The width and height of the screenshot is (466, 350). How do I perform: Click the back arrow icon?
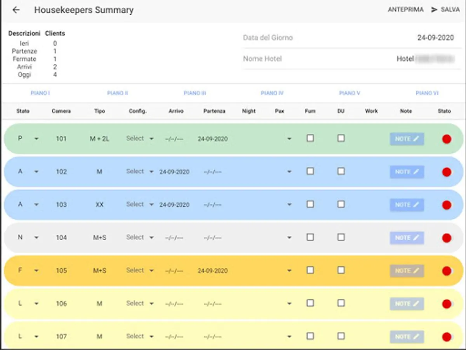coord(16,10)
